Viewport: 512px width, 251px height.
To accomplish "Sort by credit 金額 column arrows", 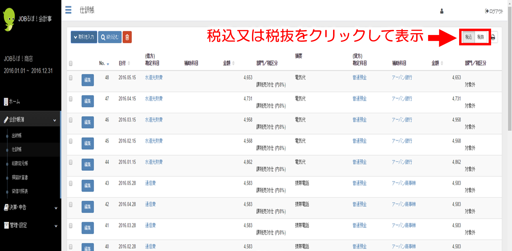I will pos(442,63).
